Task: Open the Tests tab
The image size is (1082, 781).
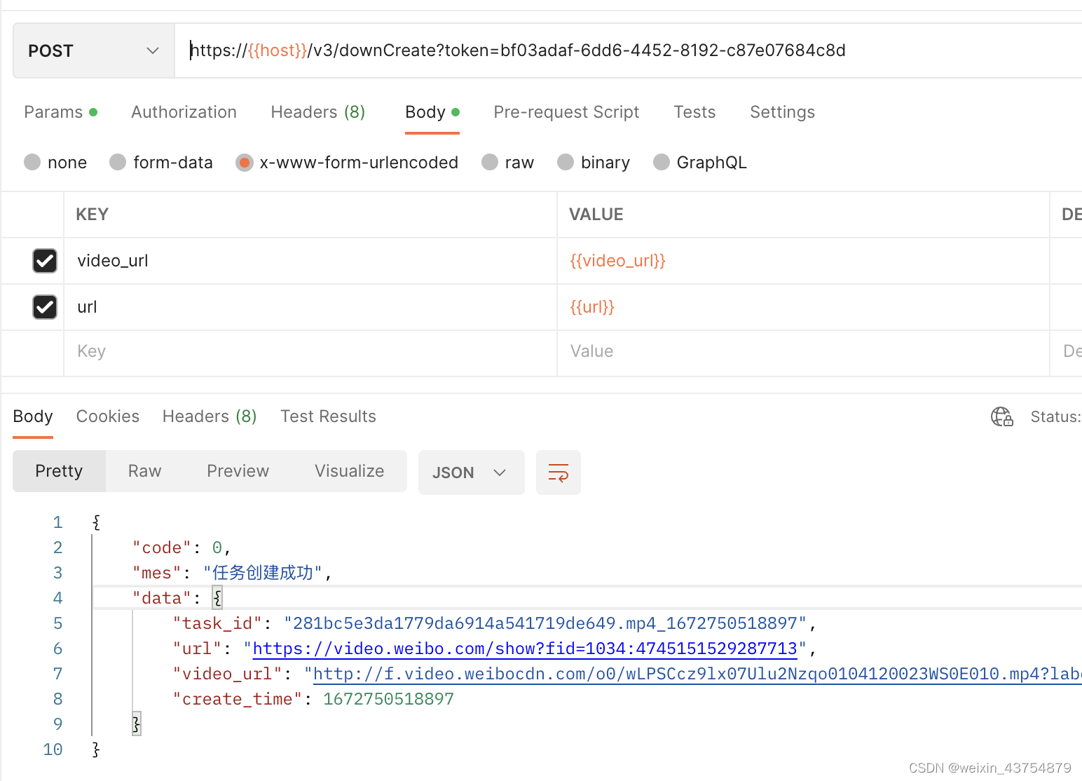Action: [694, 112]
